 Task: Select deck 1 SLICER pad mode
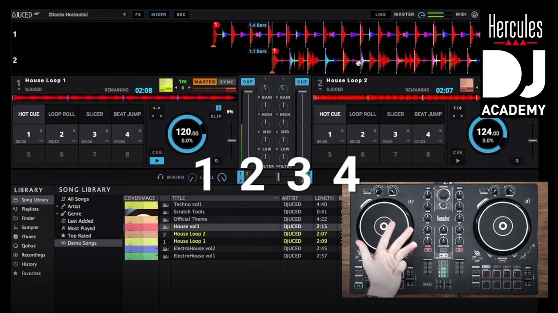coord(95,114)
